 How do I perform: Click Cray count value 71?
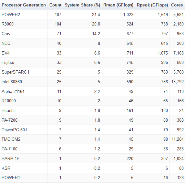[x=59, y=34]
